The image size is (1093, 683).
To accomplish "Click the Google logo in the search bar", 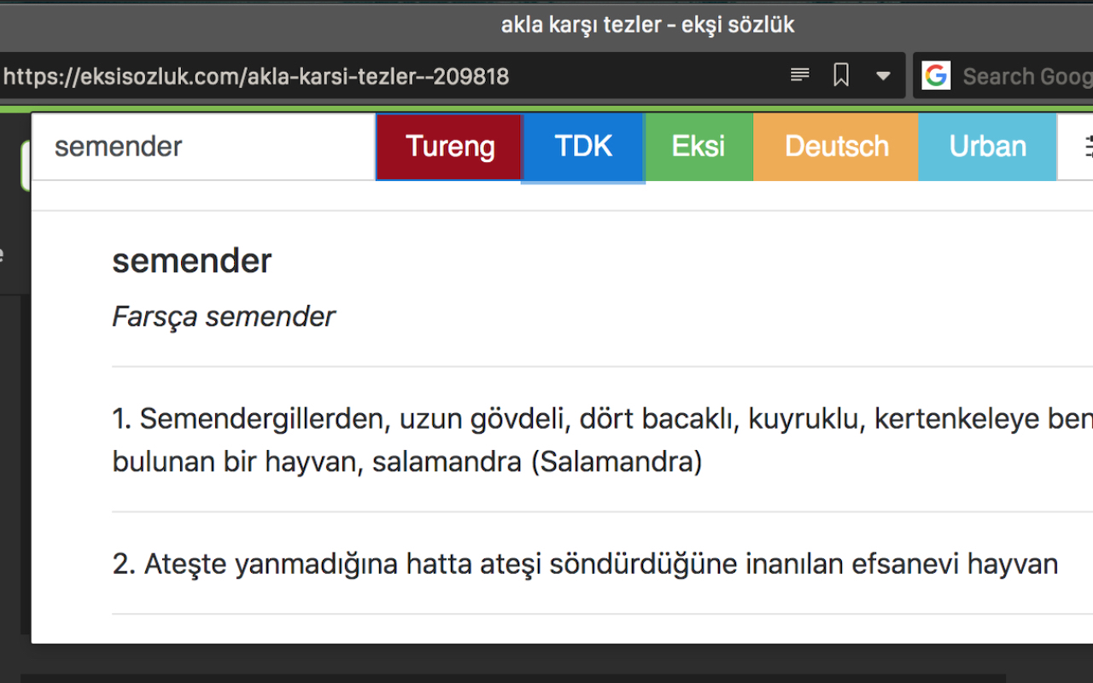I will [936, 75].
